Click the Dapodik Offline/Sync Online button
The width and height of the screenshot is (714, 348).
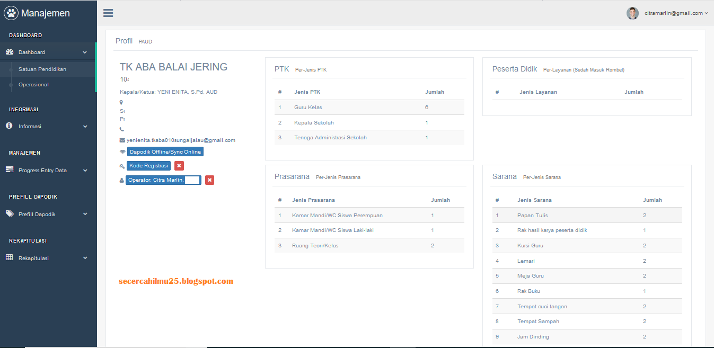click(x=165, y=152)
